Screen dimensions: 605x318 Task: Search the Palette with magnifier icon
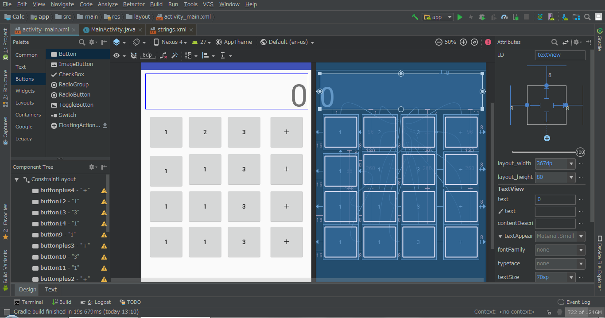pyautogui.click(x=82, y=42)
